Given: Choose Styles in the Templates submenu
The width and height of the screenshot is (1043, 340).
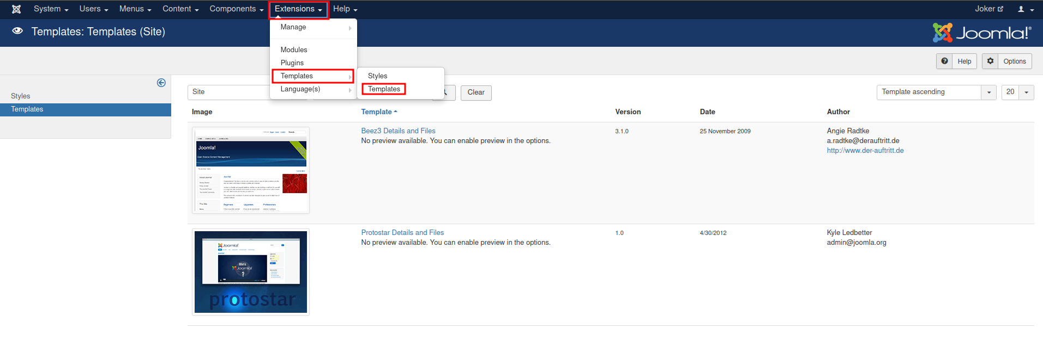Looking at the screenshot, I should coord(401,76).
